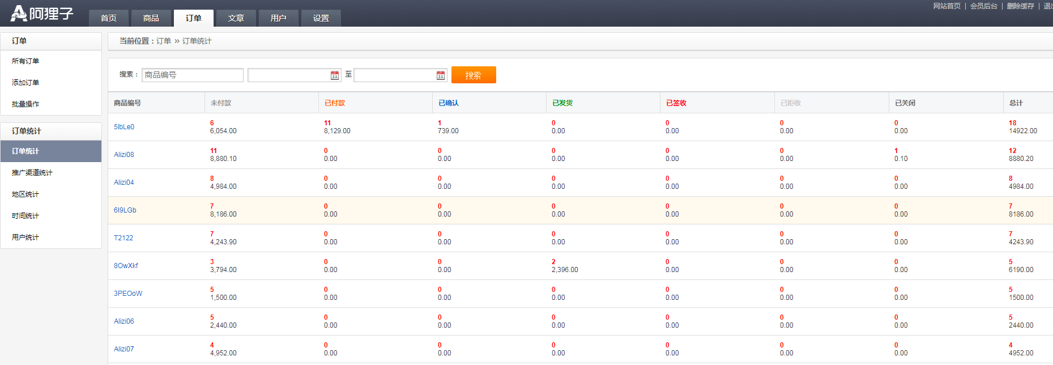The width and height of the screenshot is (1053, 365).
Task: Type in the 商品编号 search field
Action: [192, 75]
